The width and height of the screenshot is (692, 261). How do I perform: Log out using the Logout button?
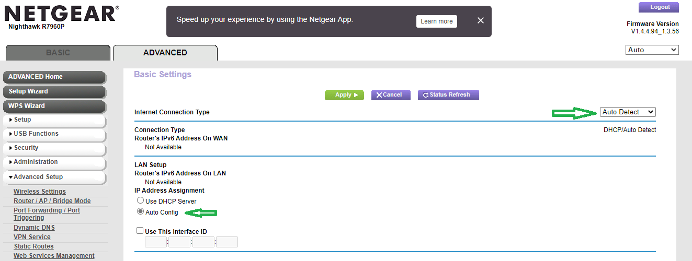point(660,7)
